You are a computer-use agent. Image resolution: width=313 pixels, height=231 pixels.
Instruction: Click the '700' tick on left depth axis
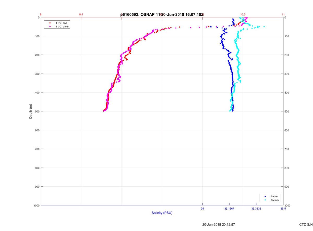pyautogui.click(x=37, y=149)
